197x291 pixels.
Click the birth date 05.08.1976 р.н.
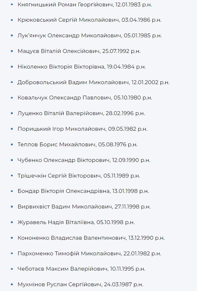point(118,144)
